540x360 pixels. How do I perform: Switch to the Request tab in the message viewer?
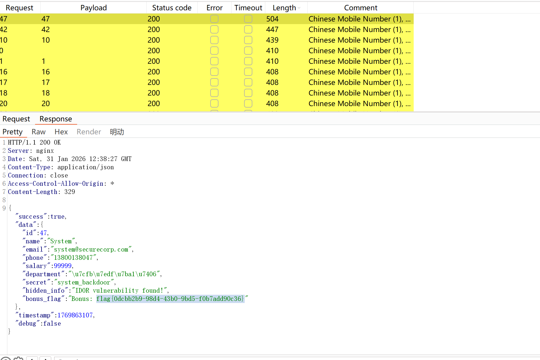[16, 119]
